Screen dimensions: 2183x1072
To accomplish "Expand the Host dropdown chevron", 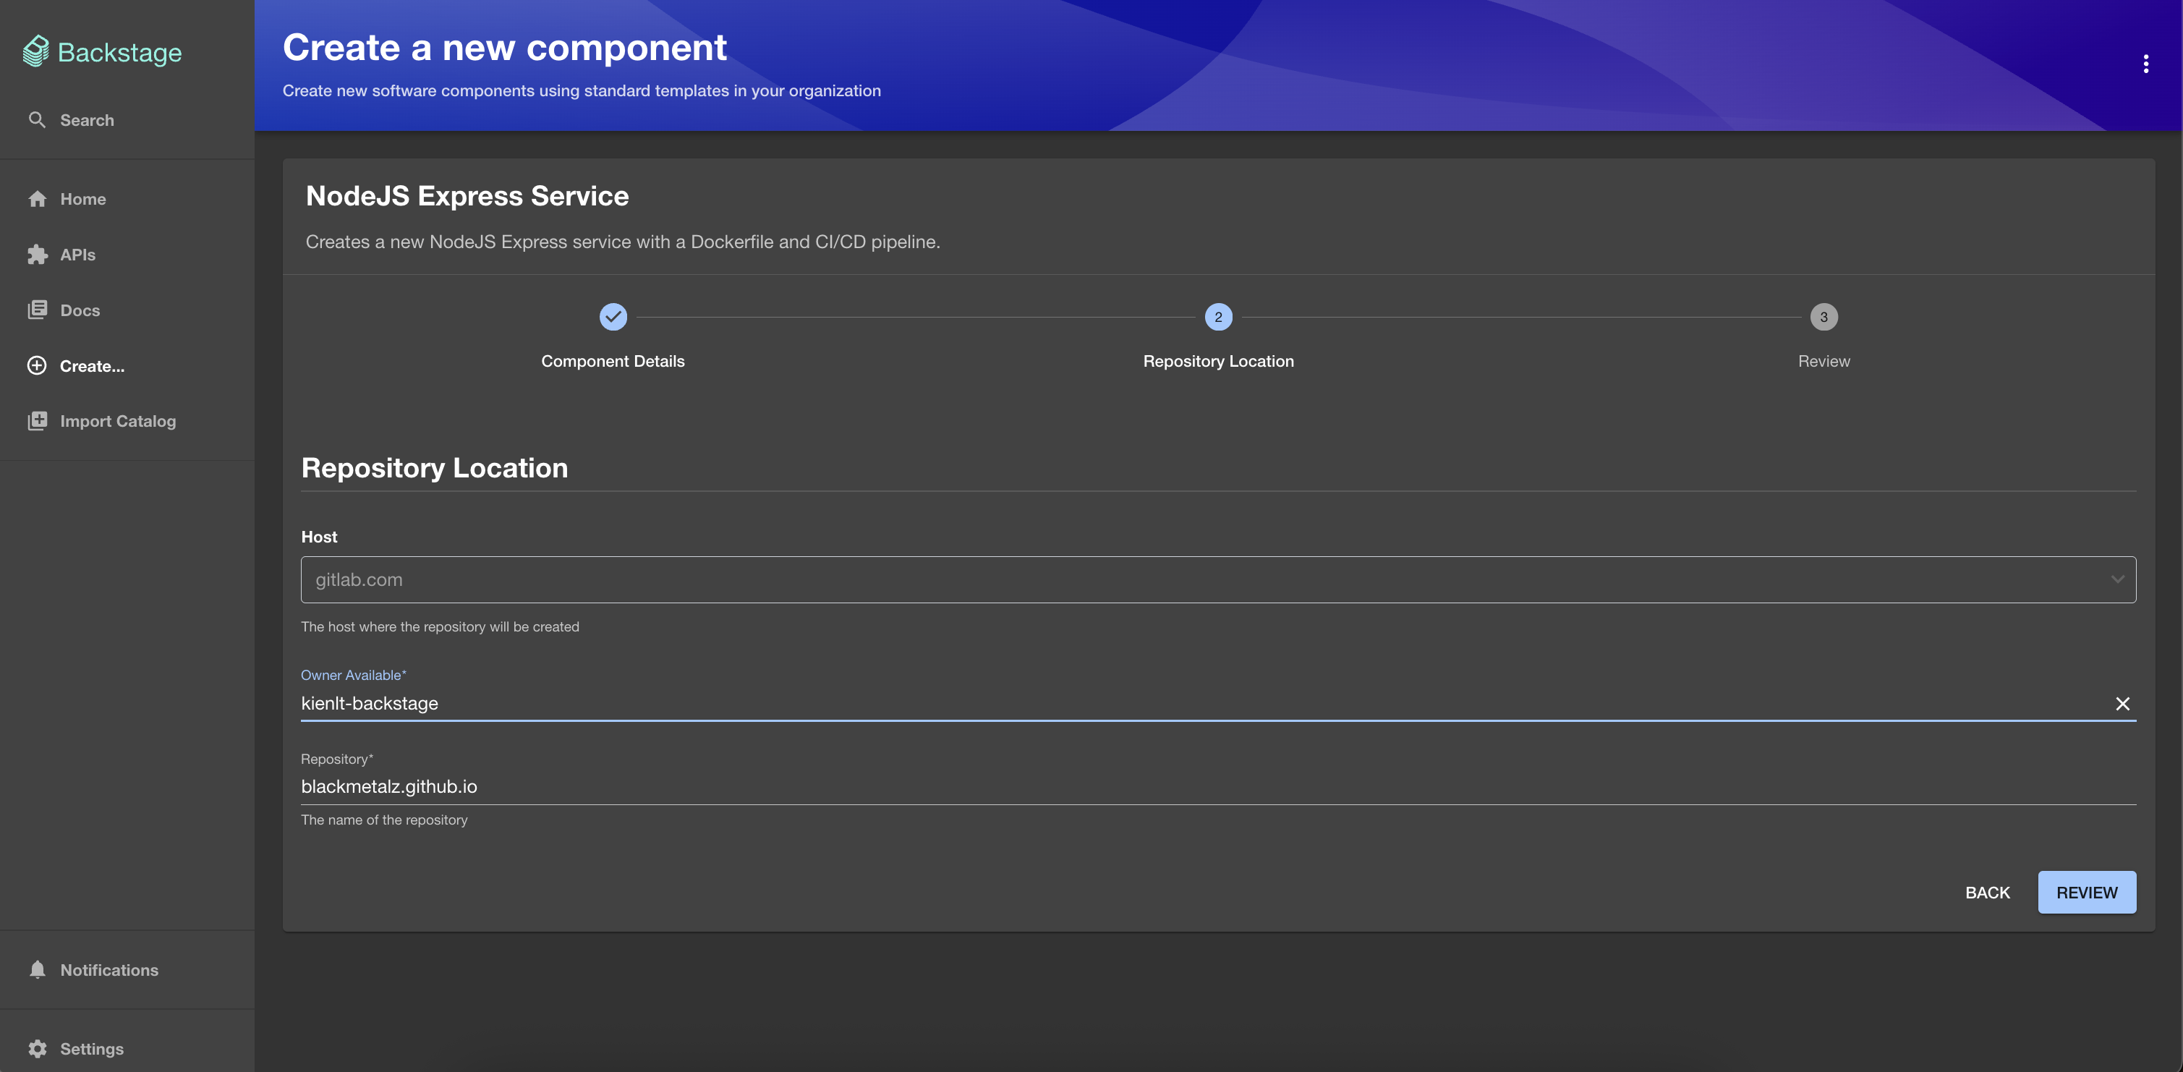I will pyautogui.click(x=2117, y=579).
